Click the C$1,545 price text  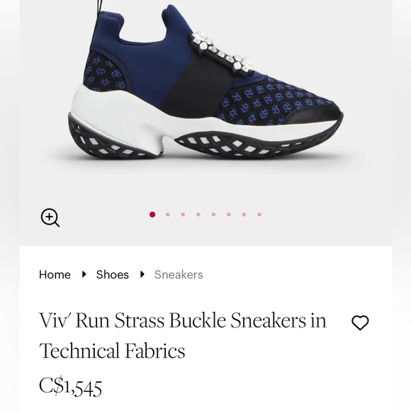pos(70,388)
